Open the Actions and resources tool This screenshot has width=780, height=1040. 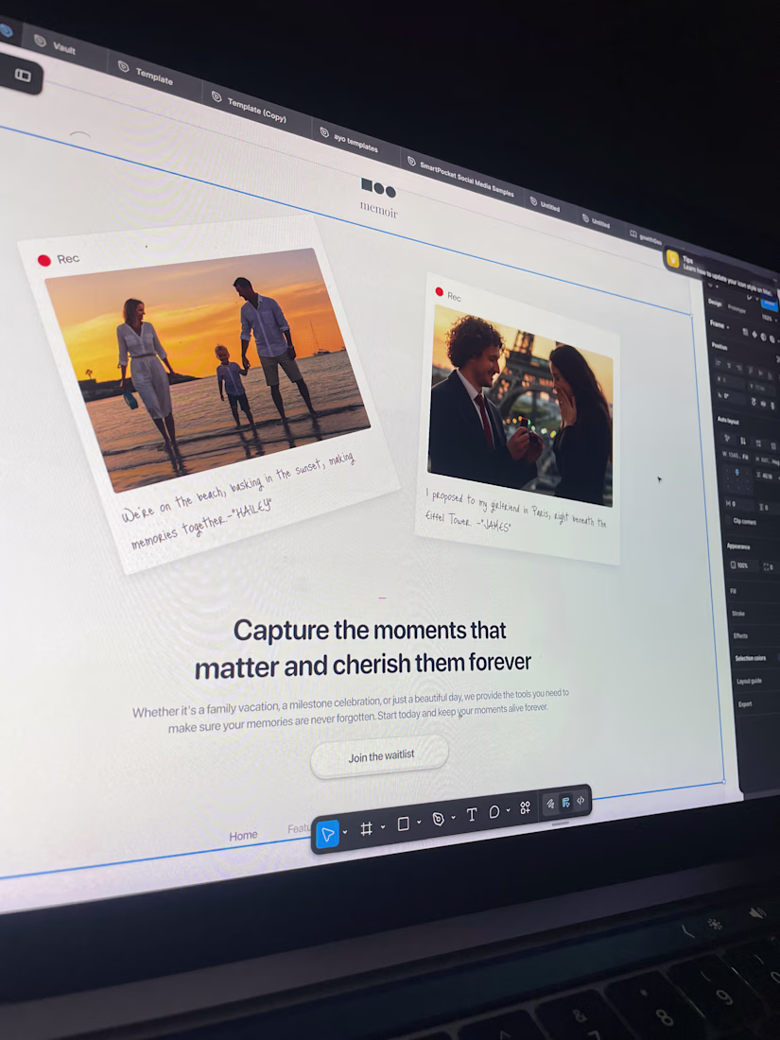[525, 807]
